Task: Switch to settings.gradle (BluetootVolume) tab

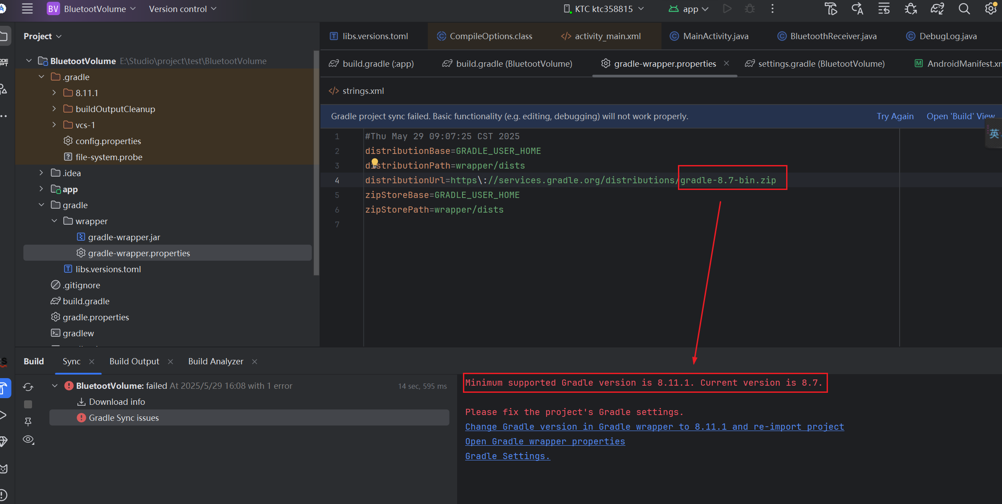Action: click(815, 64)
